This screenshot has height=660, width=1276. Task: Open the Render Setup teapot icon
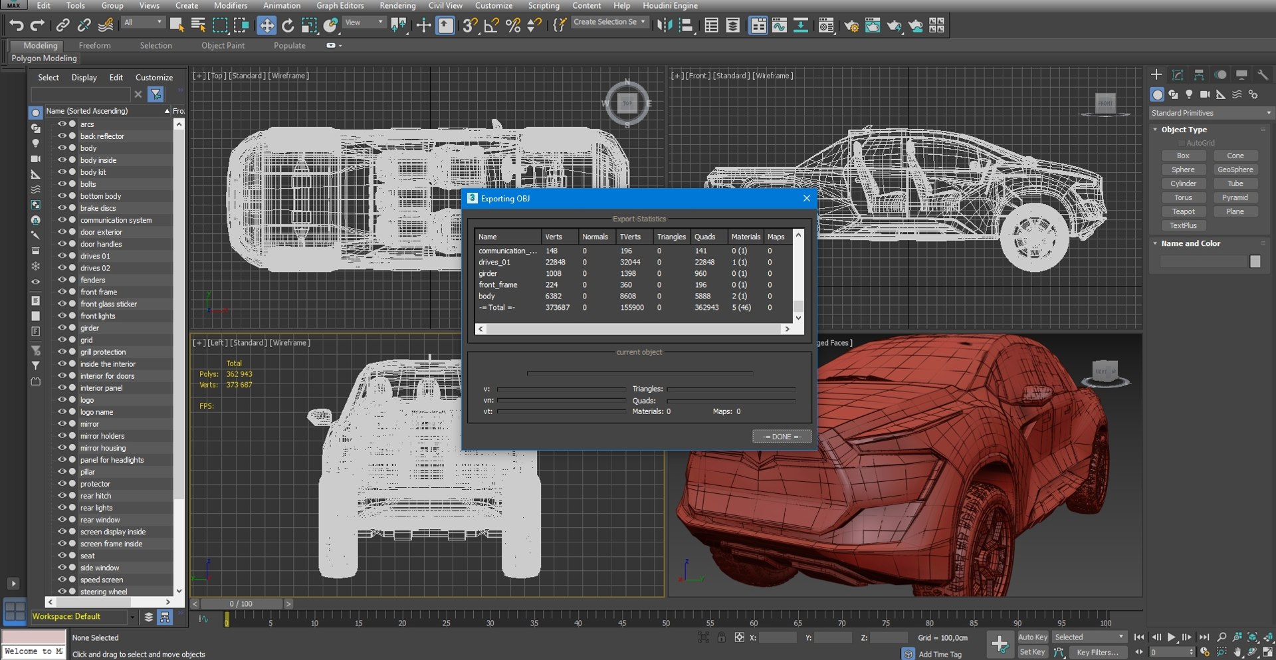point(851,25)
